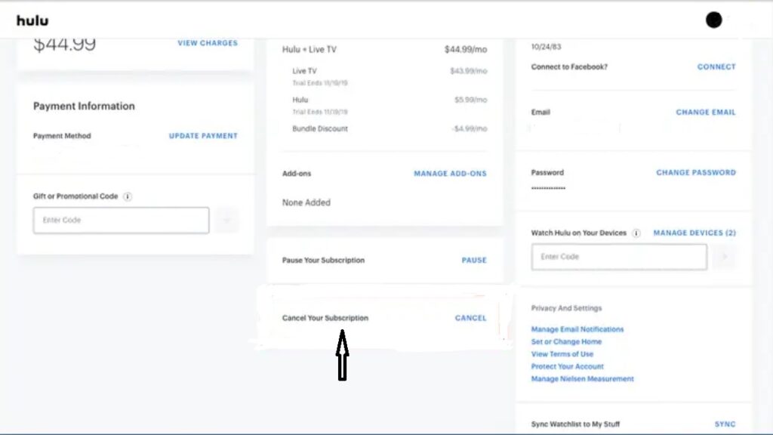The width and height of the screenshot is (773, 435).
Task: Click info icon beside Gift or Promotional Code
Action: click(128, 196)
